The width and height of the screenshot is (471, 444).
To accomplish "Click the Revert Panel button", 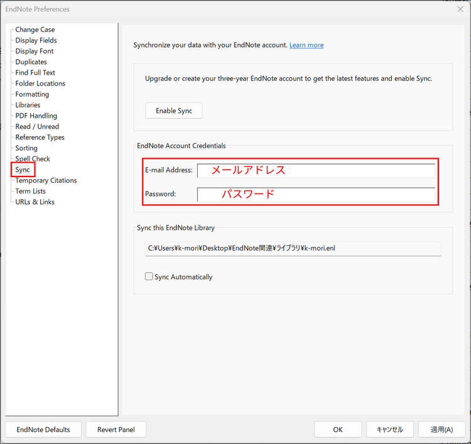I will tap(116, 430).
